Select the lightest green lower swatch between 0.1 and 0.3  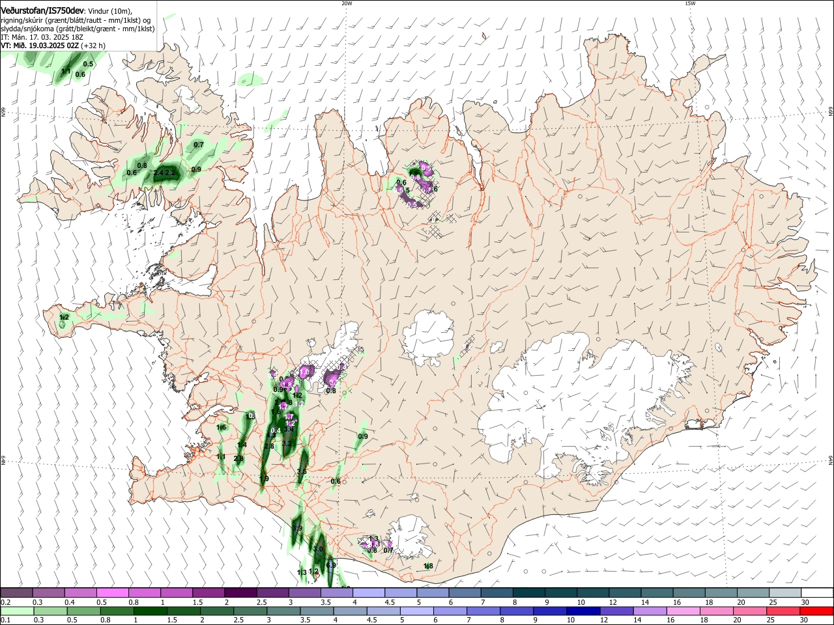17,611
